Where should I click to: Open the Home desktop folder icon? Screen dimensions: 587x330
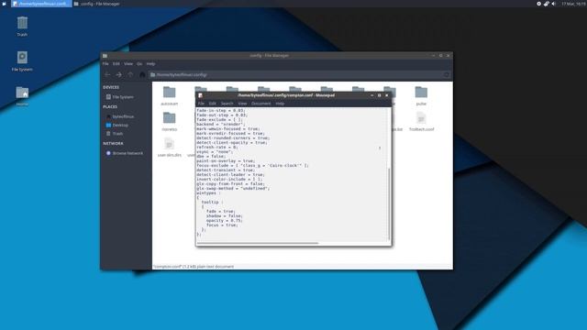click(22, 96)
